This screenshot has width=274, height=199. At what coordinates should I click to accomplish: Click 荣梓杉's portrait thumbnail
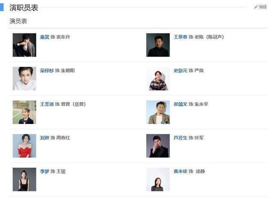(x=24, y=78)
